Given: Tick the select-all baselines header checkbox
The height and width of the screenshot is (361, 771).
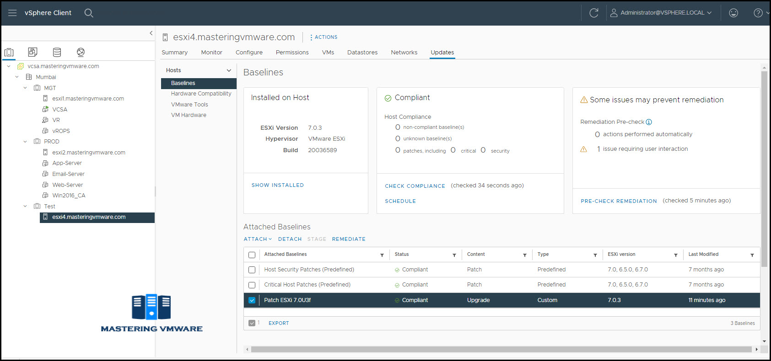Looking at the screenshot, I should (x=252, y=255).
